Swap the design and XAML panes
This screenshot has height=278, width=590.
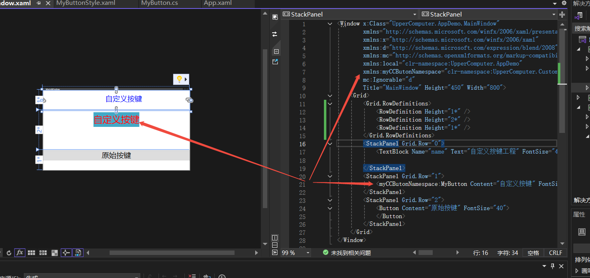click(275, 34)
